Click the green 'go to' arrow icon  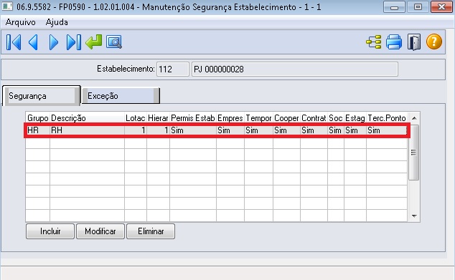coord(94,42)
